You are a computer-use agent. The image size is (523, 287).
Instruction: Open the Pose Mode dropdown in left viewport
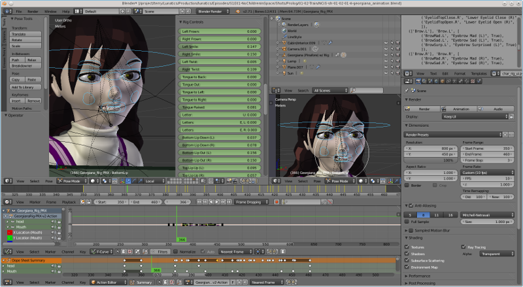[x=72, y=180]
